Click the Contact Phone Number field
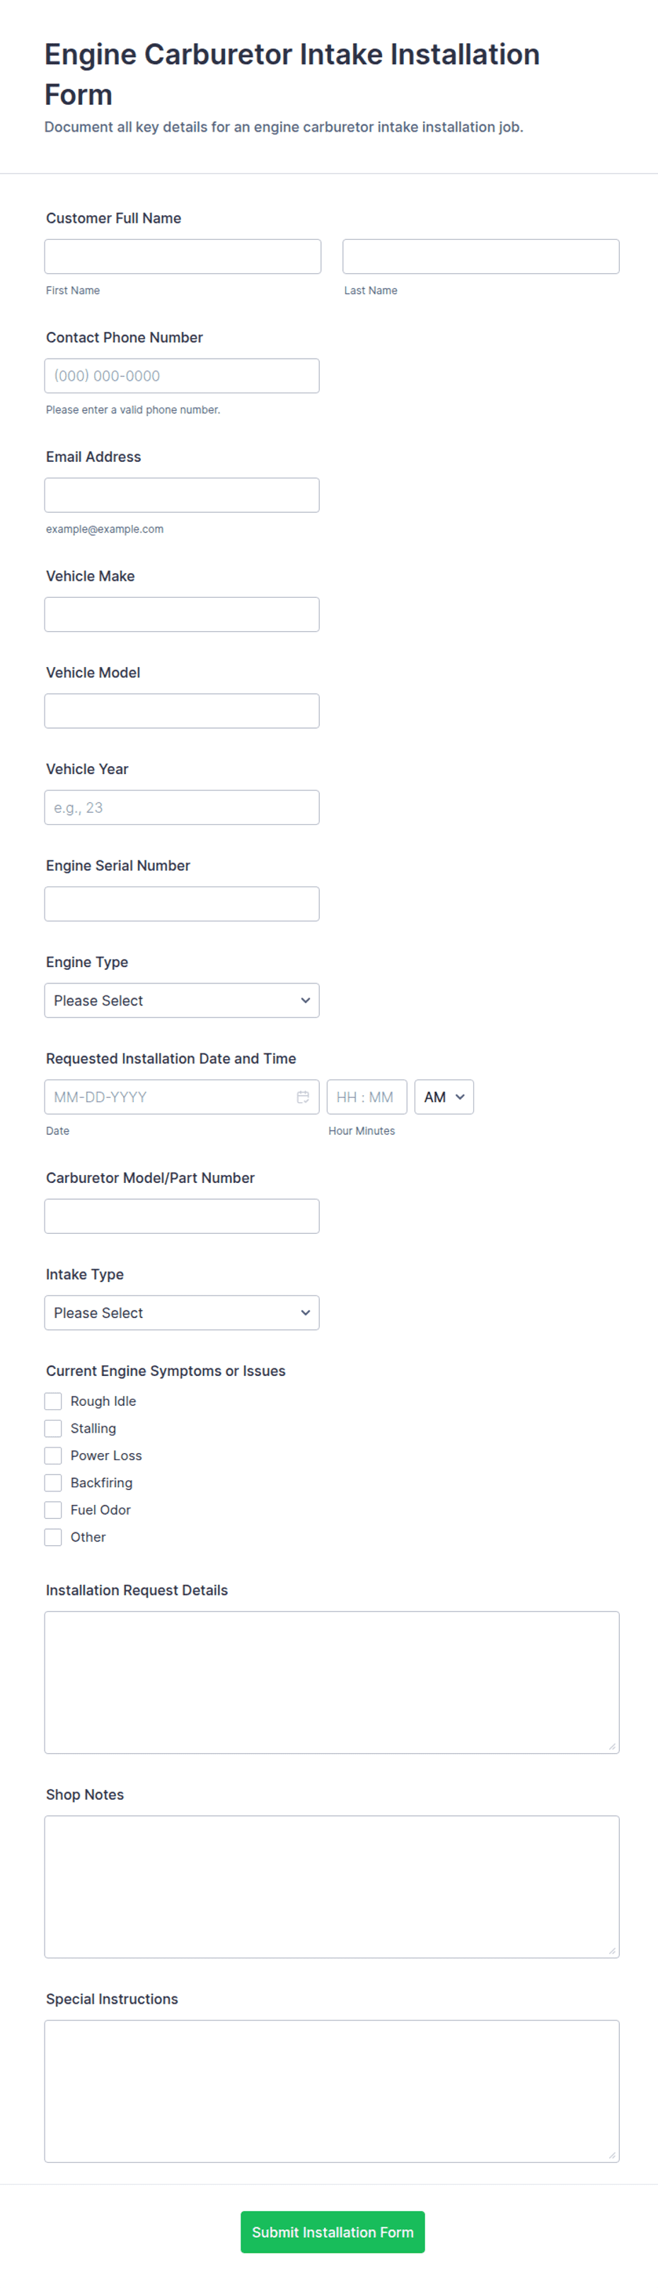The width and height of the screenshot is (658, 2288). click(x=182, y=375)
